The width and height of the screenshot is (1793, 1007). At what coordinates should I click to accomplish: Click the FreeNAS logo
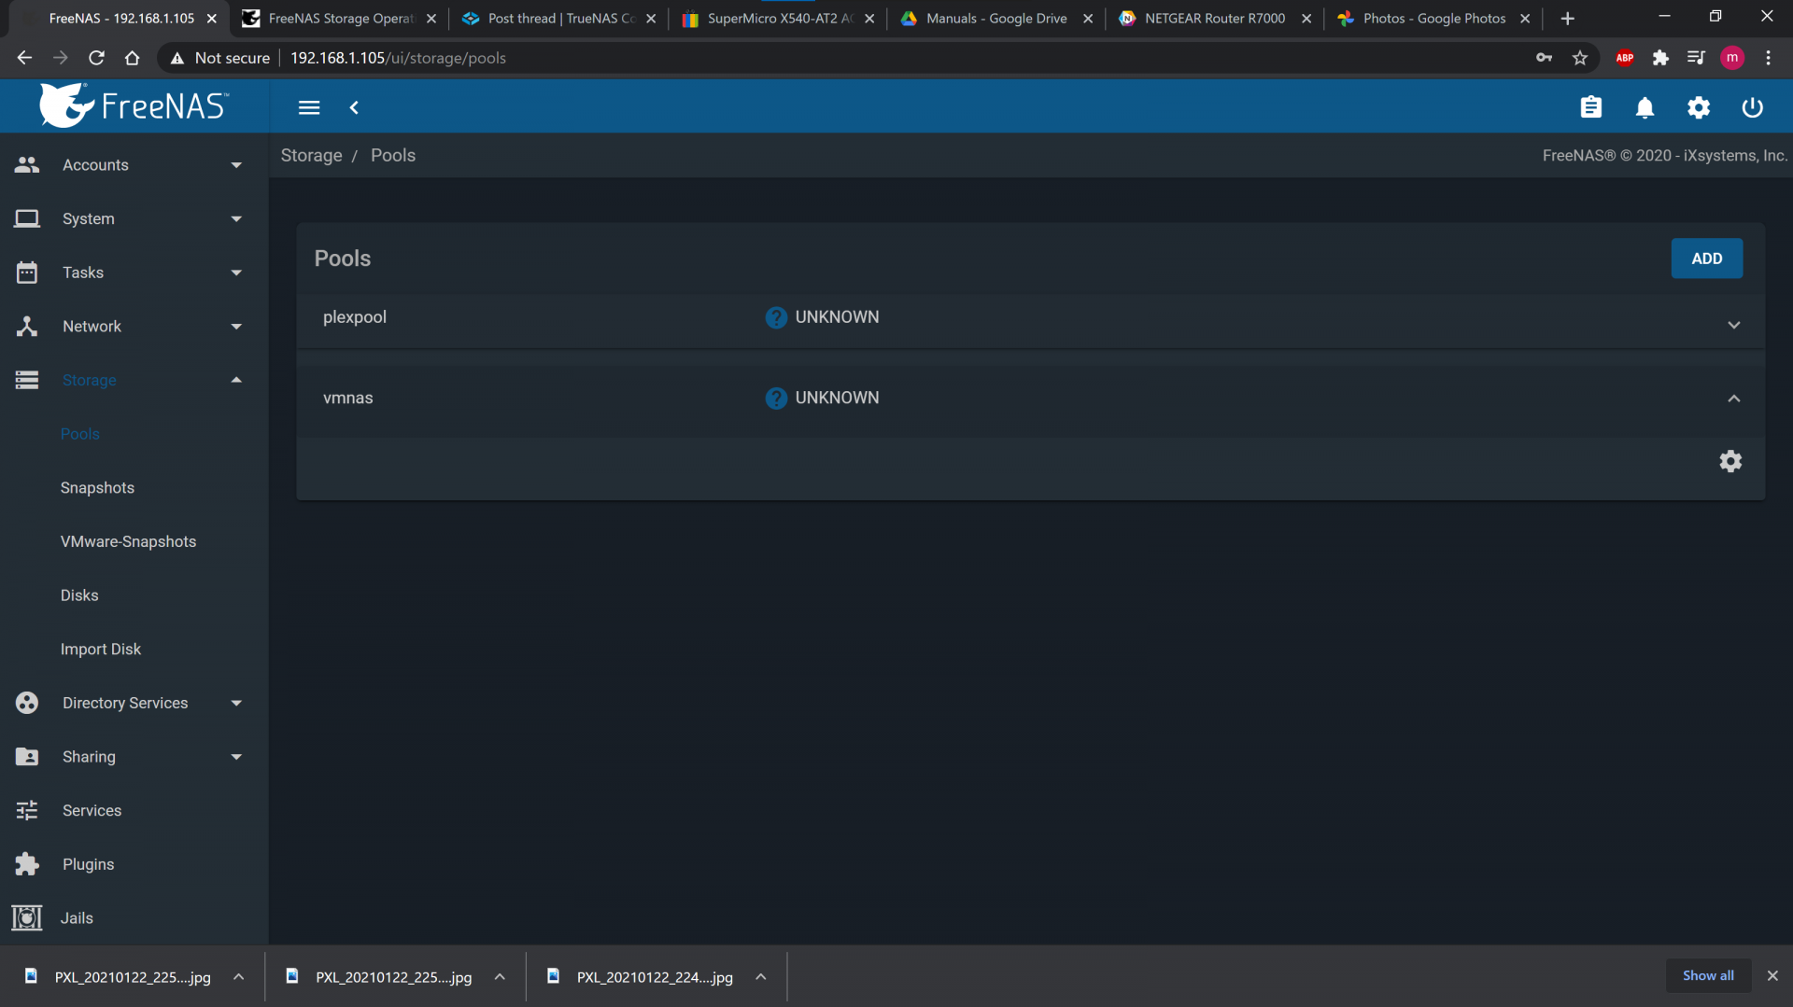click(134, 105)
